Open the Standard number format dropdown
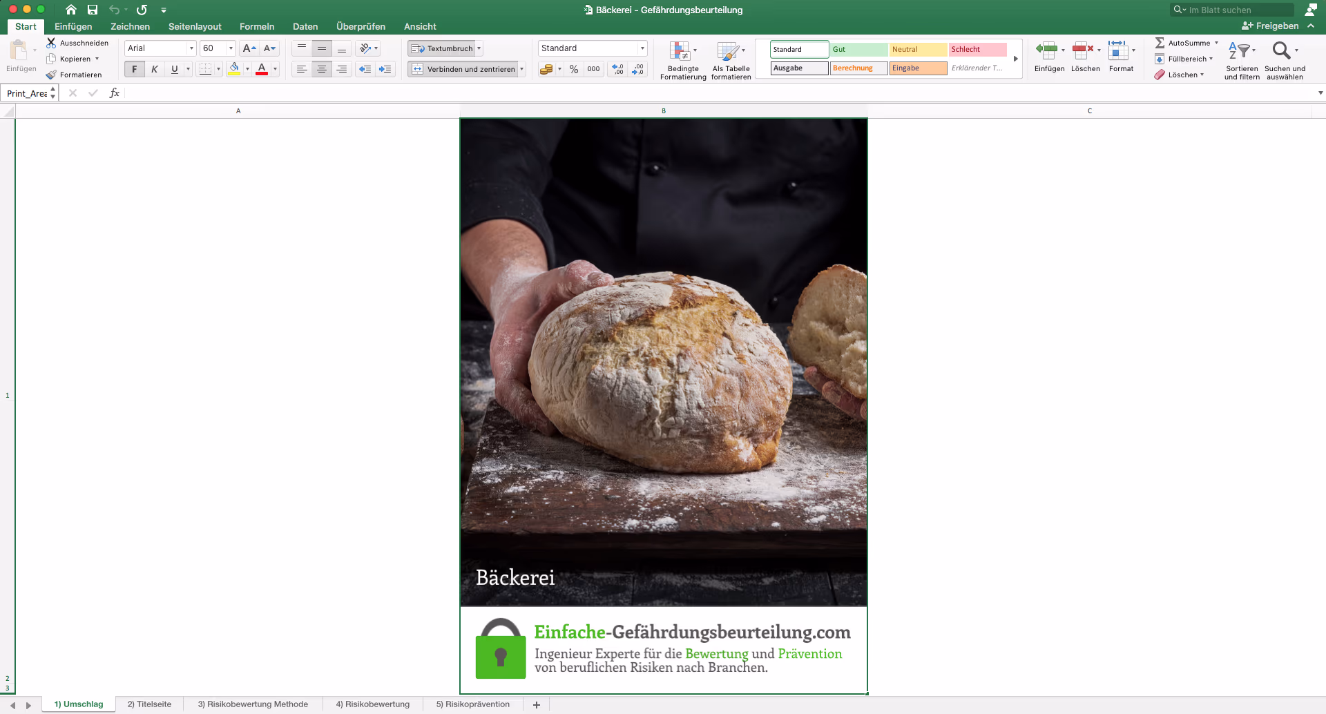This screenshot has height=714, width=1326. coord(642,48)
